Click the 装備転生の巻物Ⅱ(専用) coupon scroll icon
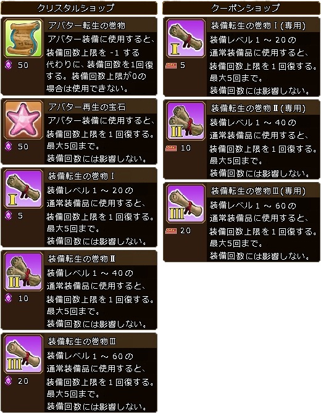The width and height of the screenshot is (321, 414). click(185, 121)
